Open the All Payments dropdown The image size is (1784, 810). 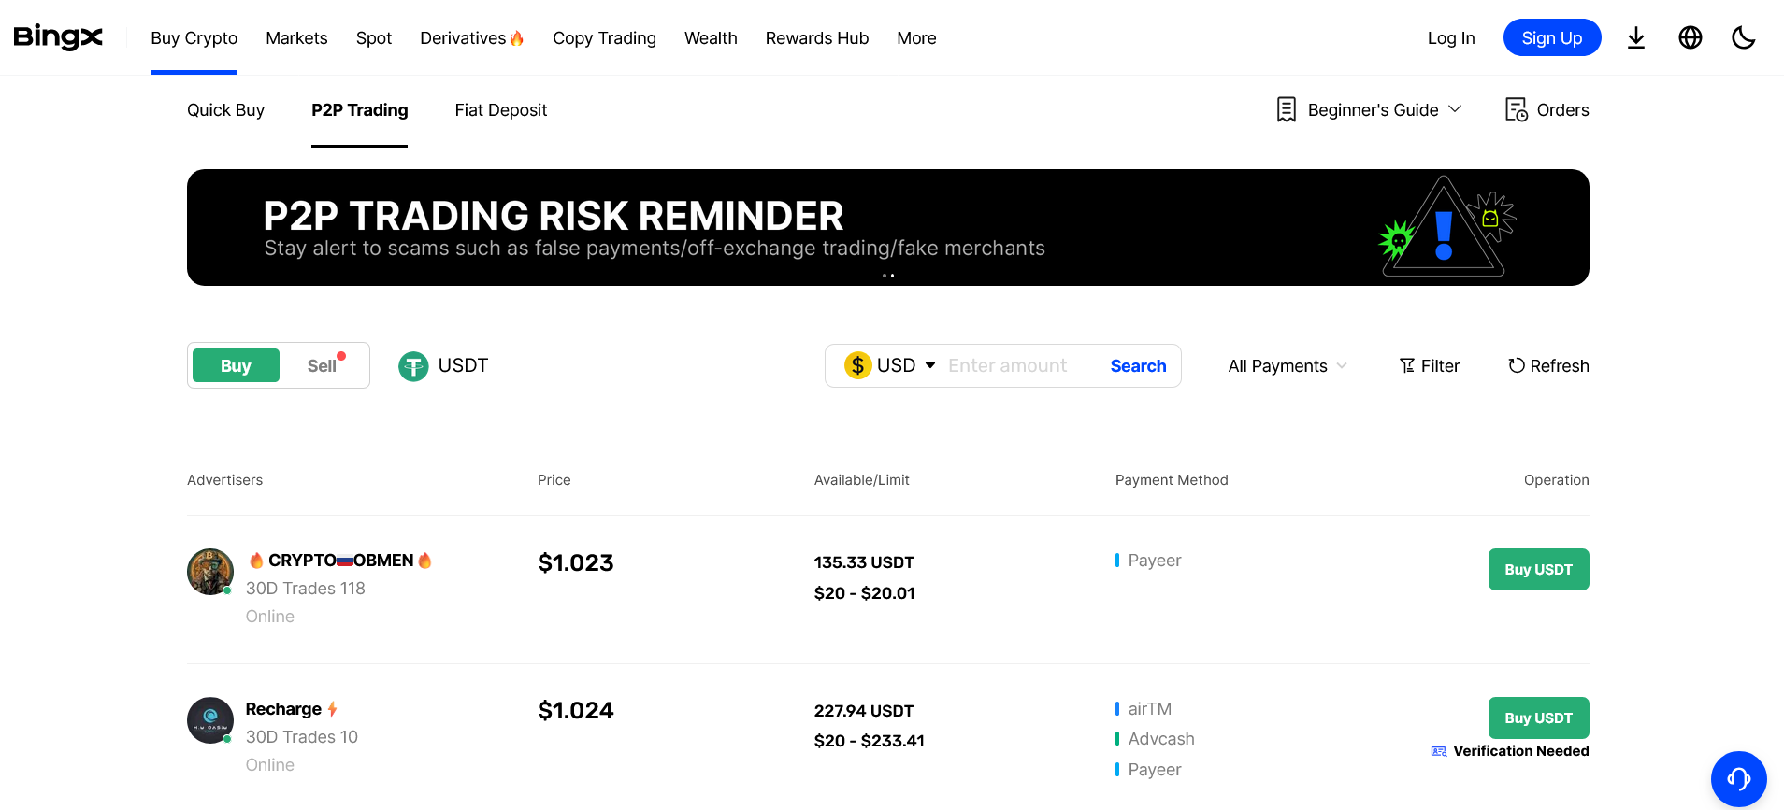click(x=1288, y=366)
